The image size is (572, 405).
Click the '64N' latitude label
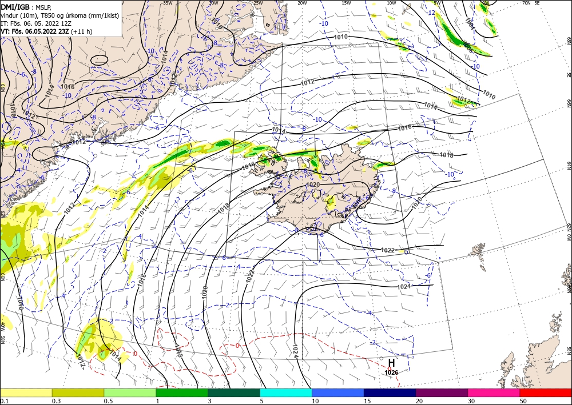click(x=569, y=165)
